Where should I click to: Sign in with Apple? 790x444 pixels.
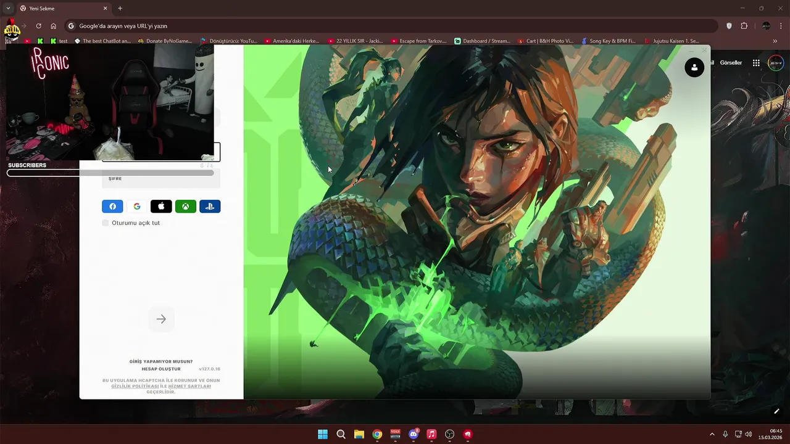[161, 207]
